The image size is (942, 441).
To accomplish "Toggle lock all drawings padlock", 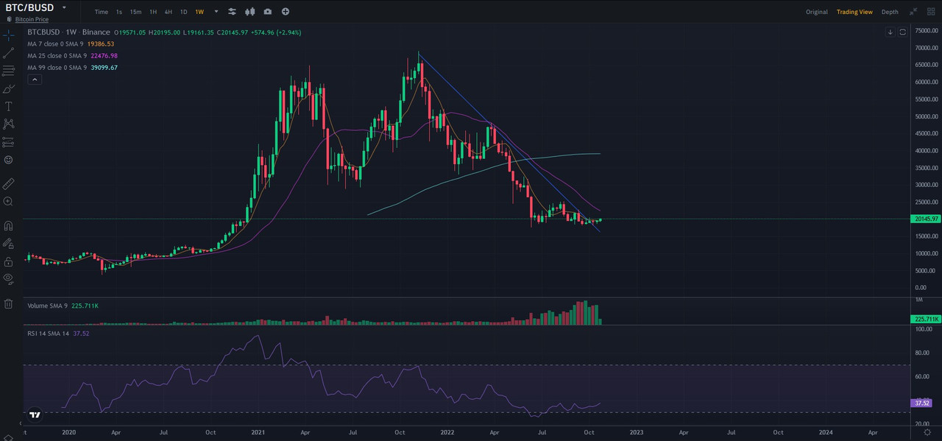I will click(x=8, y=261).
